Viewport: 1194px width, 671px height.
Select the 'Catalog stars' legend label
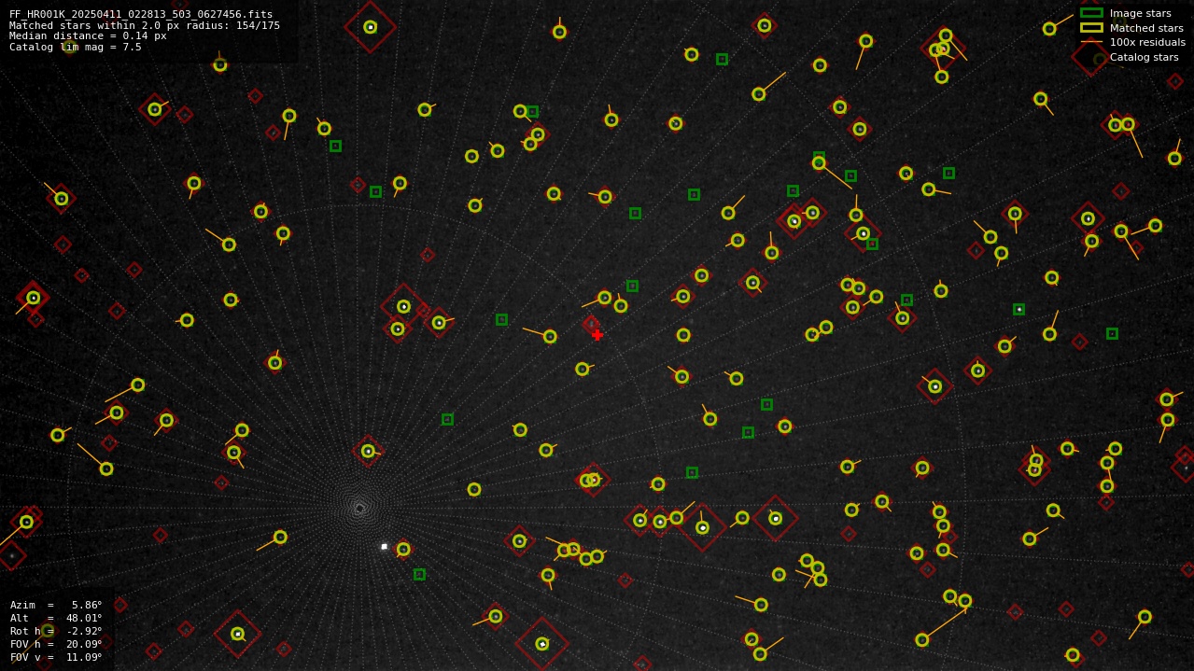click(x=1144, y=57)
